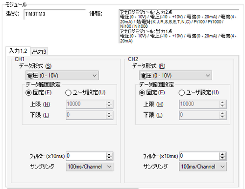245x189 pixels.
Task: Decrease CH1 上限 with down arrow
Action: pos(109,106)
